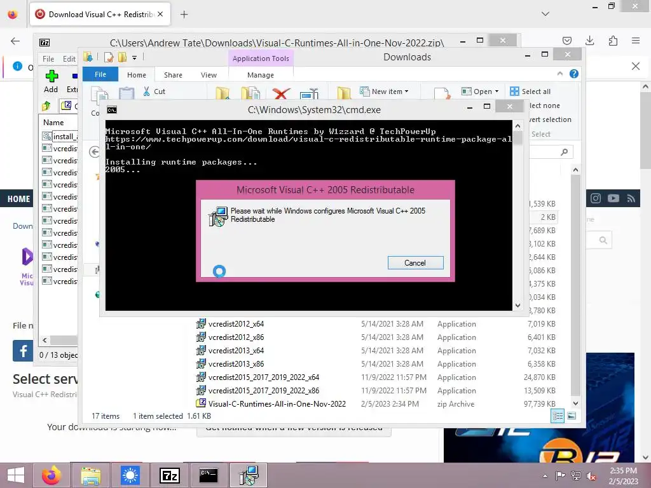This screenshot has height=488, width=651.
Task: Click the New folder icon in ribbon
Action: pos(344,93)
